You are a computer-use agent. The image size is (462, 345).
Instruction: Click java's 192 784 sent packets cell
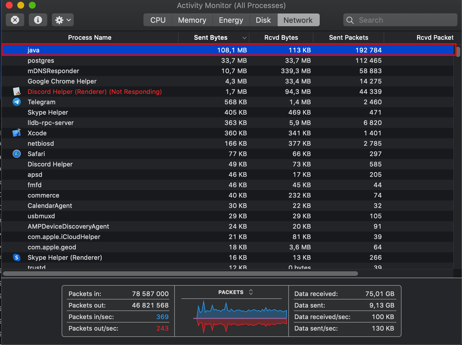coord(368,50)
